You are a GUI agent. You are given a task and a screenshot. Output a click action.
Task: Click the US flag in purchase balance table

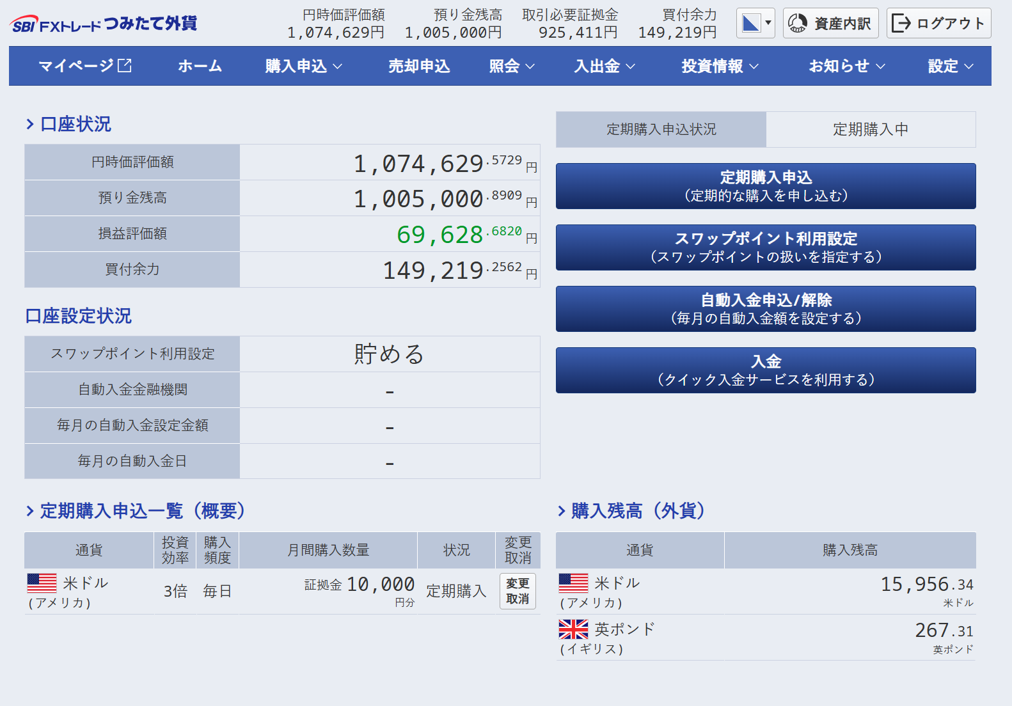[x=573, y=583]
